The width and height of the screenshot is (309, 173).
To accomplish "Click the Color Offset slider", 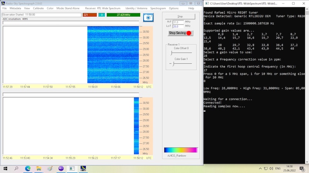I will (181, 53).
